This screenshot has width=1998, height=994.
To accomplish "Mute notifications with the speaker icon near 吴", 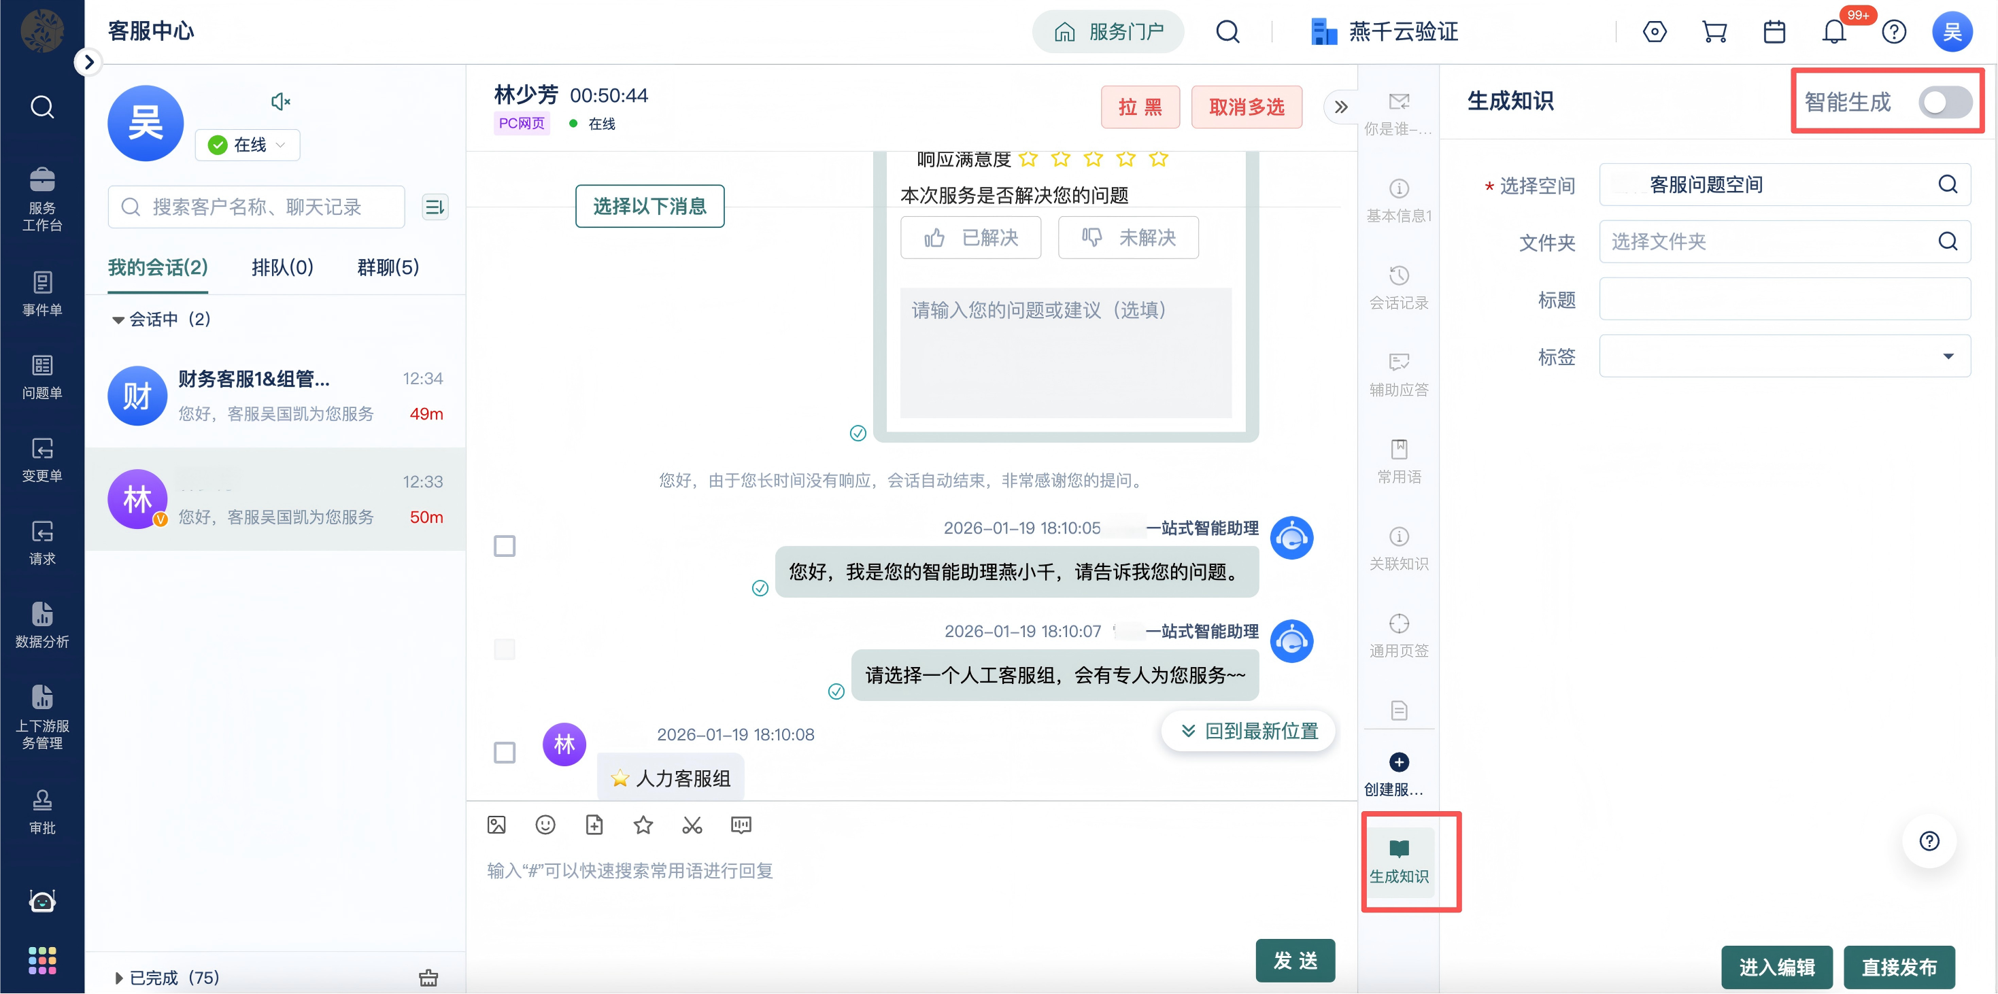I will click(x=280, y=101).
